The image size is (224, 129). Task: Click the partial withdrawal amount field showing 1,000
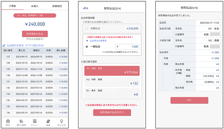point(127,46)
